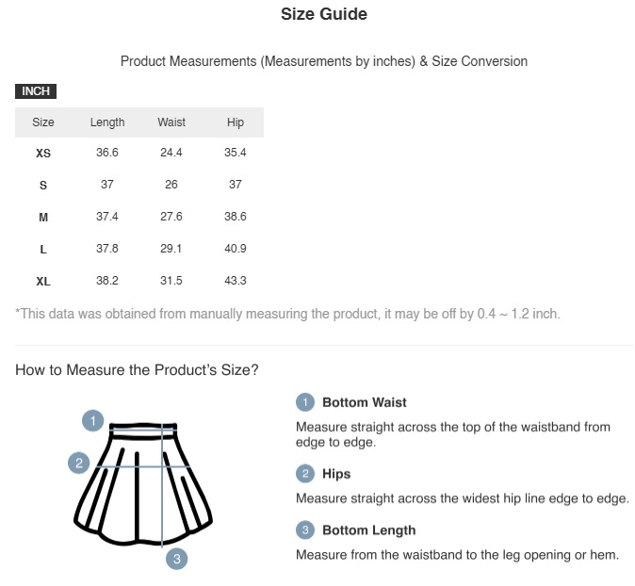
Task: Click the INCH unit badge
Action: [x=36, y=91]
